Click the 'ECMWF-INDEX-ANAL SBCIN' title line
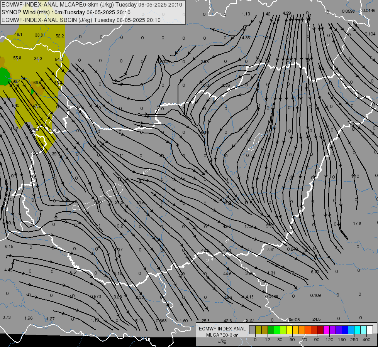Viewport: 378px width, 347px height. pyautogui.click(x=81, y=20)
